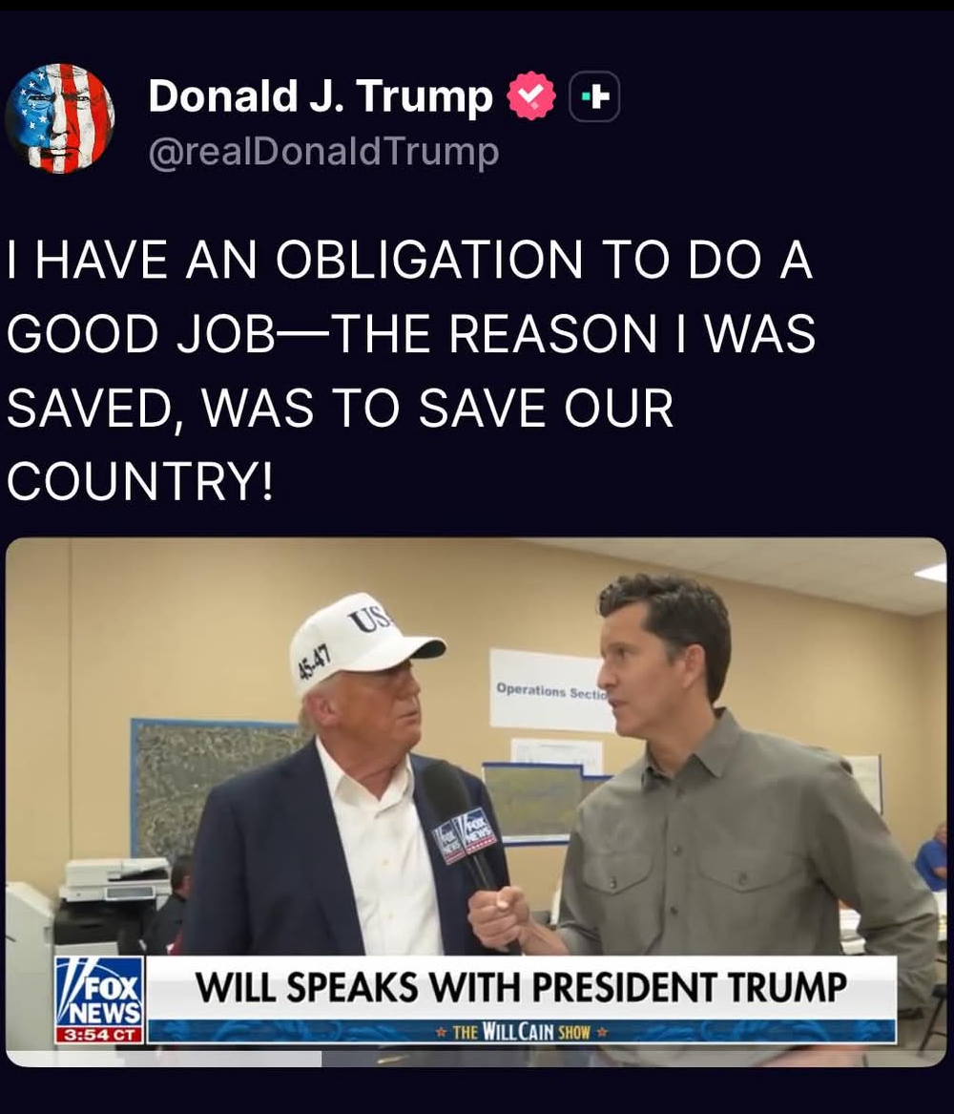
Task: Click the Operations Section wall sign
Action: (x=548, y=690)
